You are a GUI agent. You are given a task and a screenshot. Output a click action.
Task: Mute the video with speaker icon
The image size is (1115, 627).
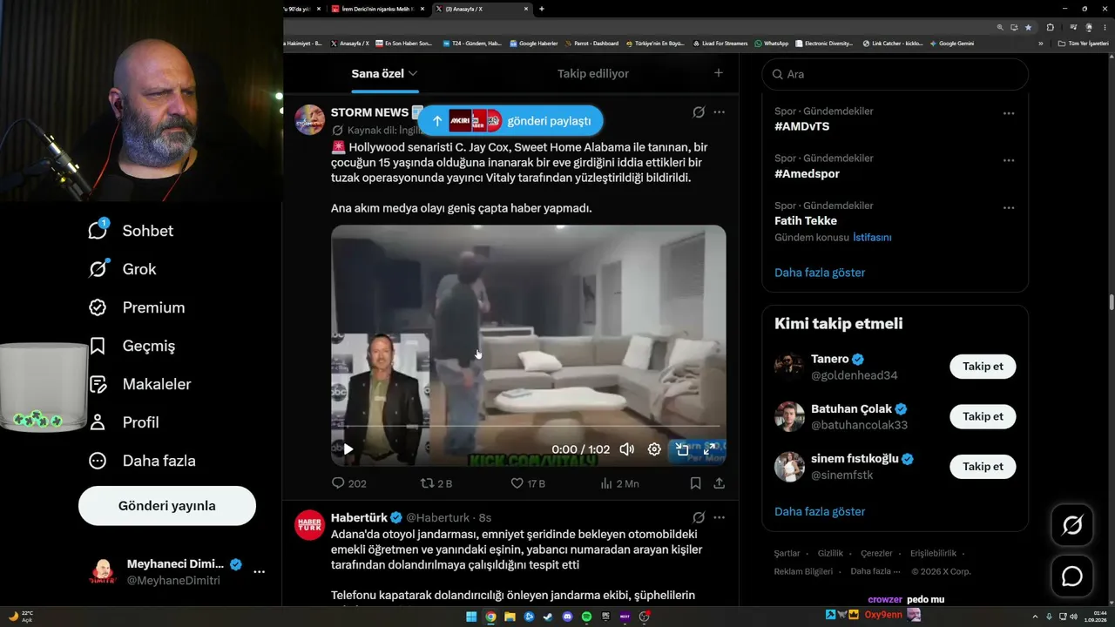tap(626, 449)
